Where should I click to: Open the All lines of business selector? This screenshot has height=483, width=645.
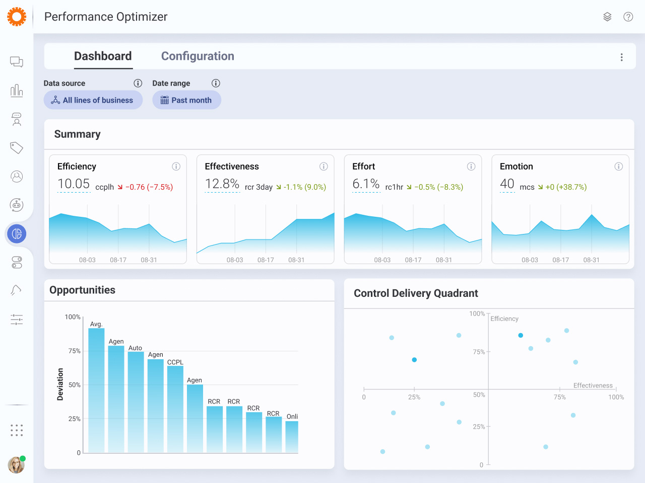93,100
